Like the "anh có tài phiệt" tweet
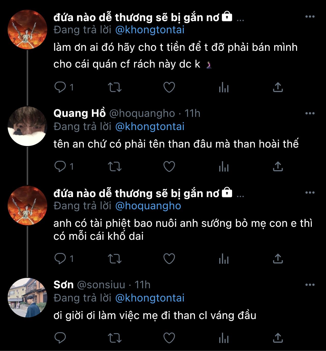The image size is (326, 351). pos(169,259)
